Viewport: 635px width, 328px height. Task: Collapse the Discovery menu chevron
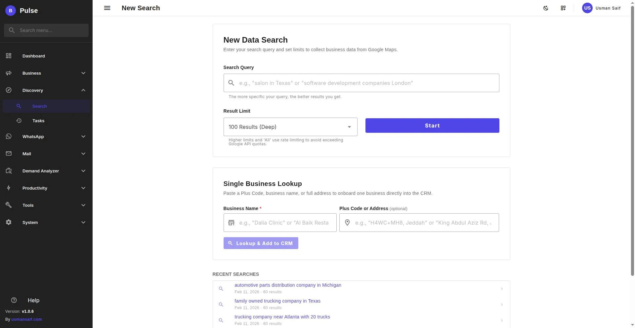click(83, 90)
